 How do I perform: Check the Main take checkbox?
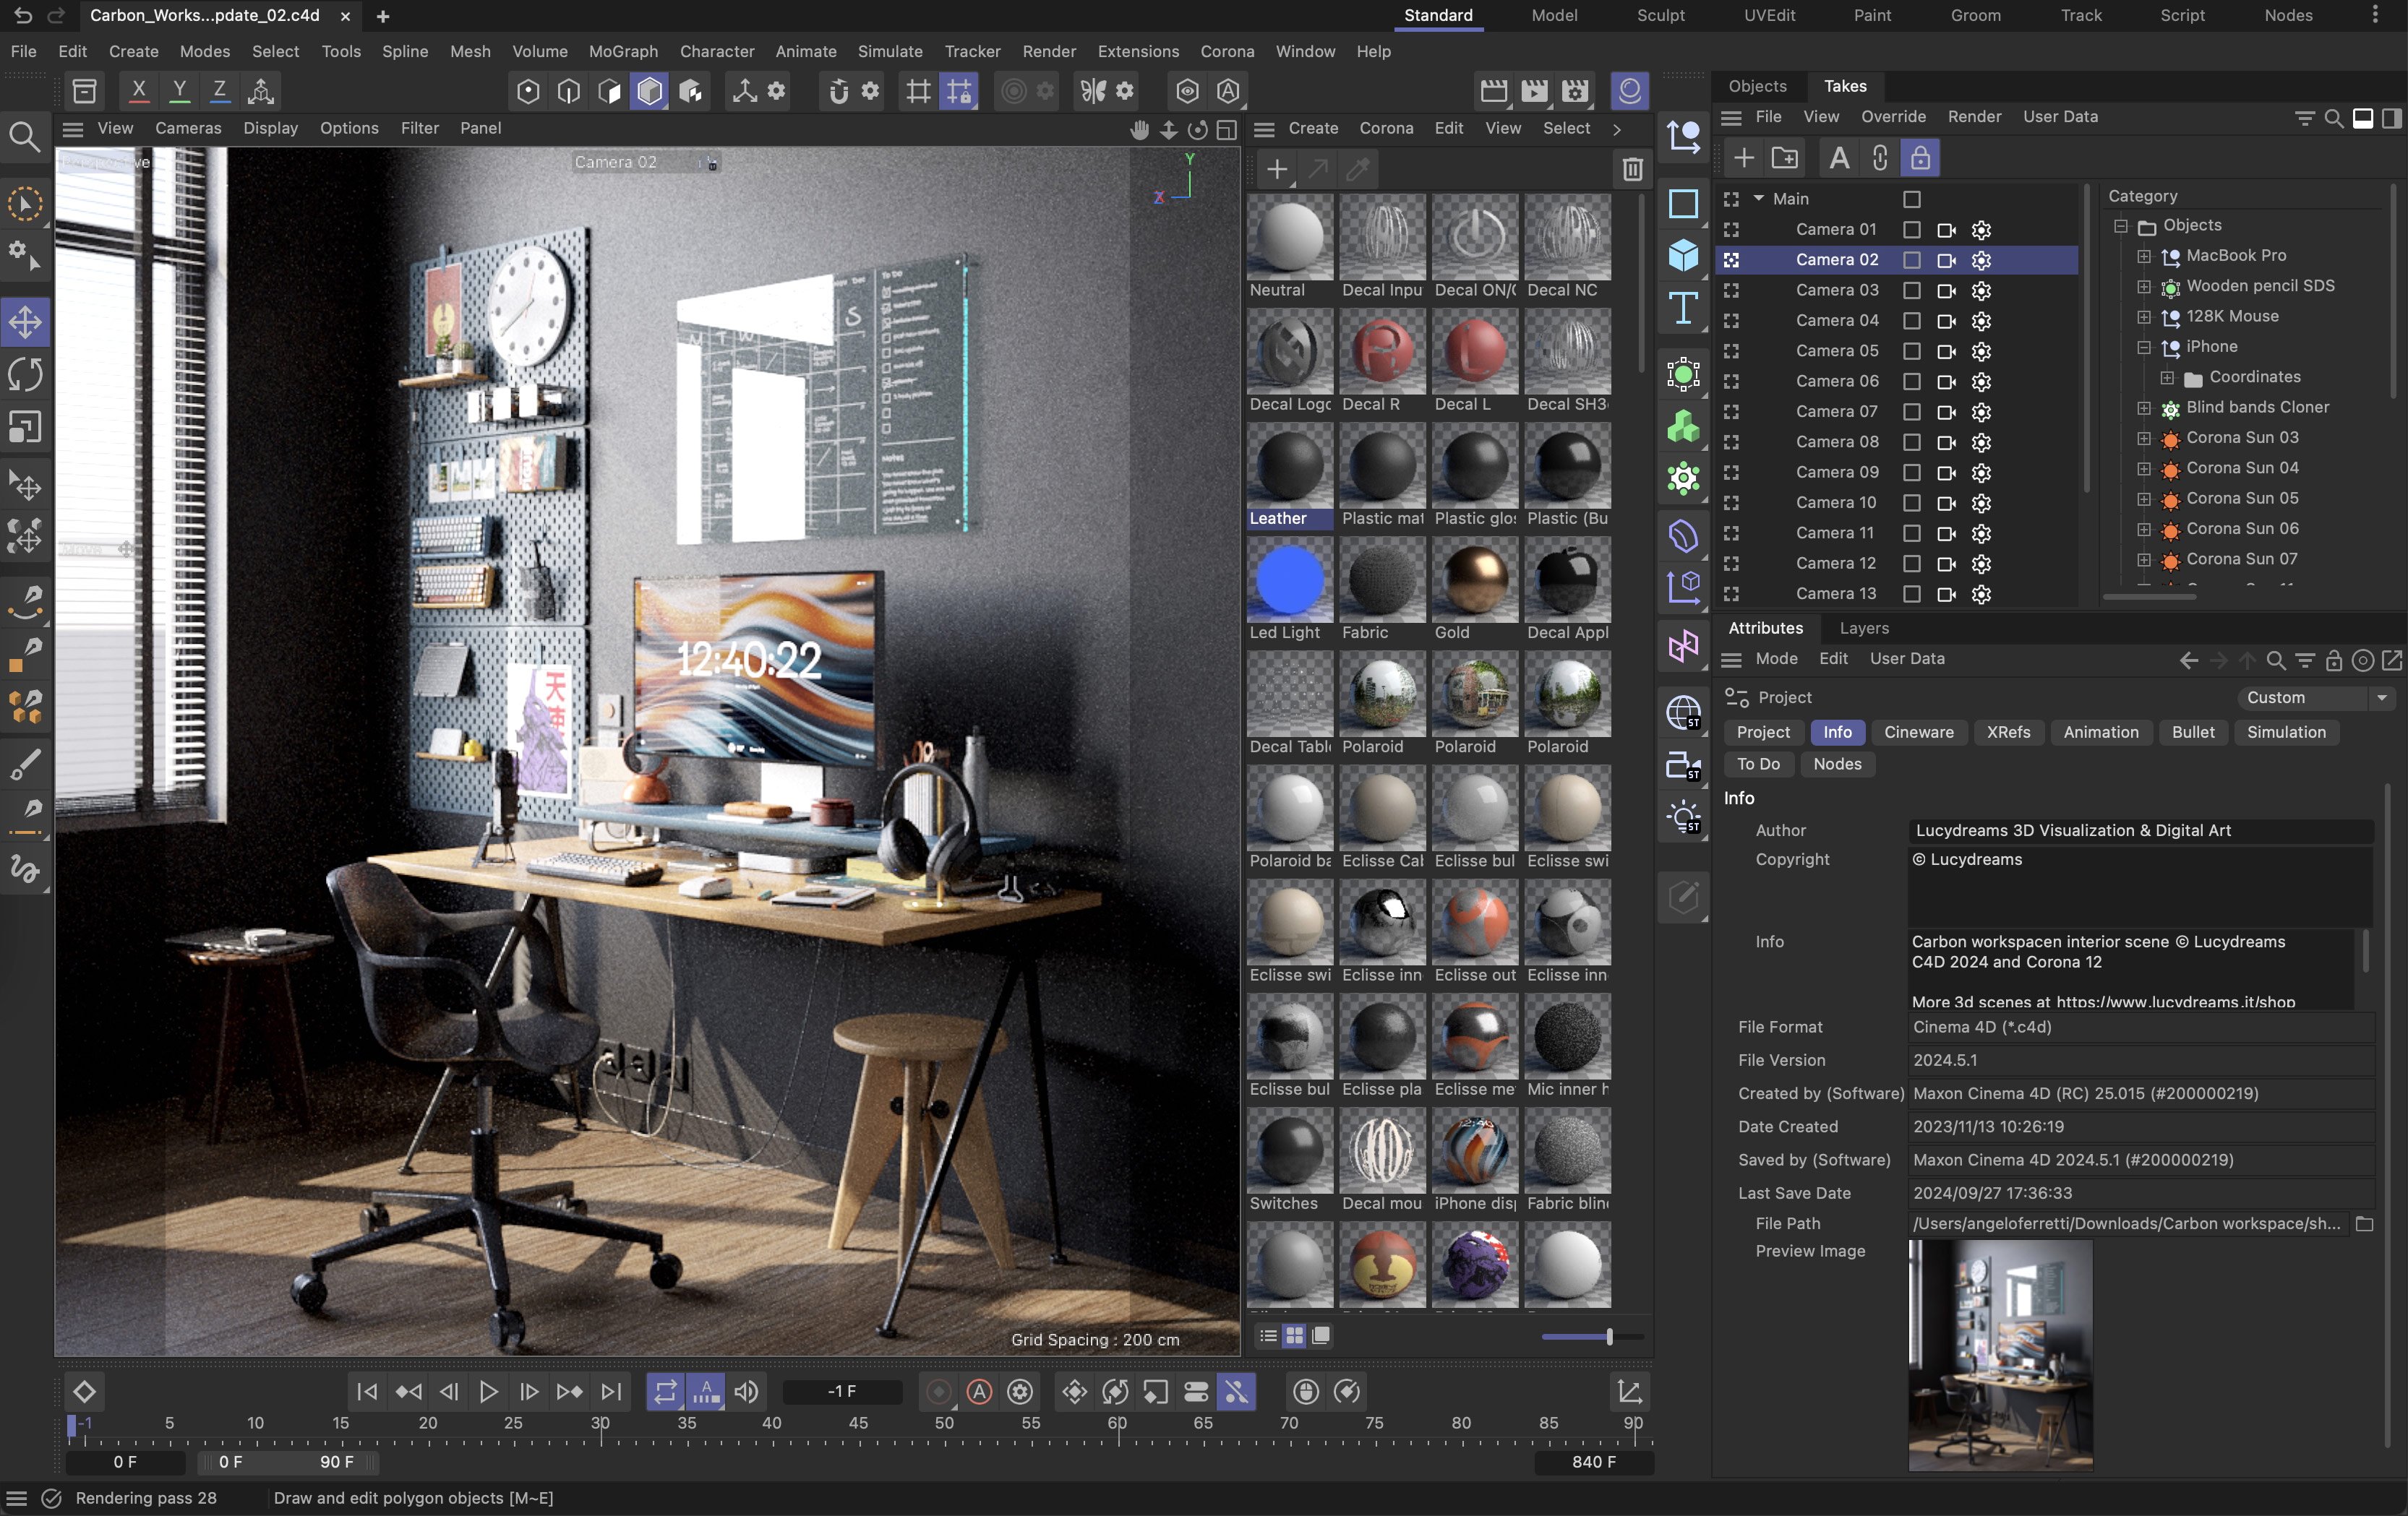[x=1911, y=199]
